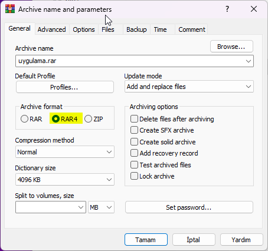Close the Archive name and parameters dialog
The width and height of the screenshot is (268, 251).
(254, 9)
